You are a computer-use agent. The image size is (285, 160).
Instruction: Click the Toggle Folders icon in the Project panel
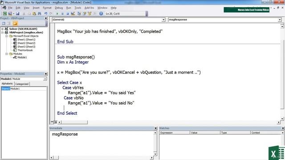click(x=15, y=24)
